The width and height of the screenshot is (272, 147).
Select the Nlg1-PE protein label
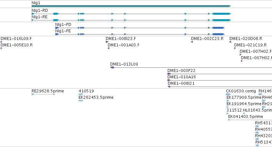[x=63, y=31]
